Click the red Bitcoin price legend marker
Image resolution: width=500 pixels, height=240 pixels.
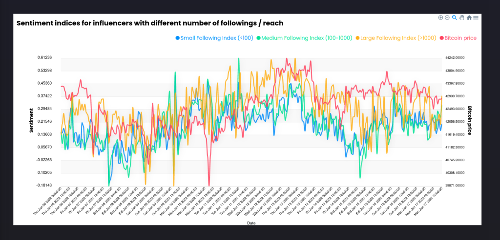(440, 38)
